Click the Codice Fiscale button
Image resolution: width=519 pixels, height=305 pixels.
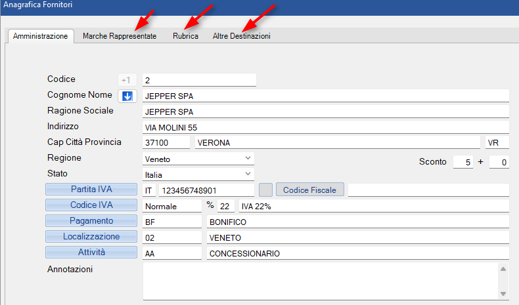pyautogui.click(x=309, y=190)
